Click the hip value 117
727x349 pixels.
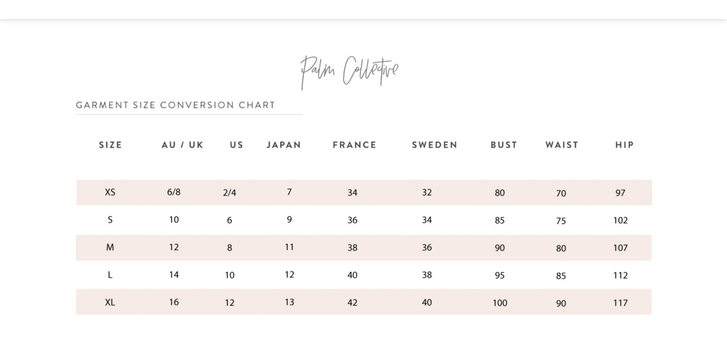pos(620,303)
